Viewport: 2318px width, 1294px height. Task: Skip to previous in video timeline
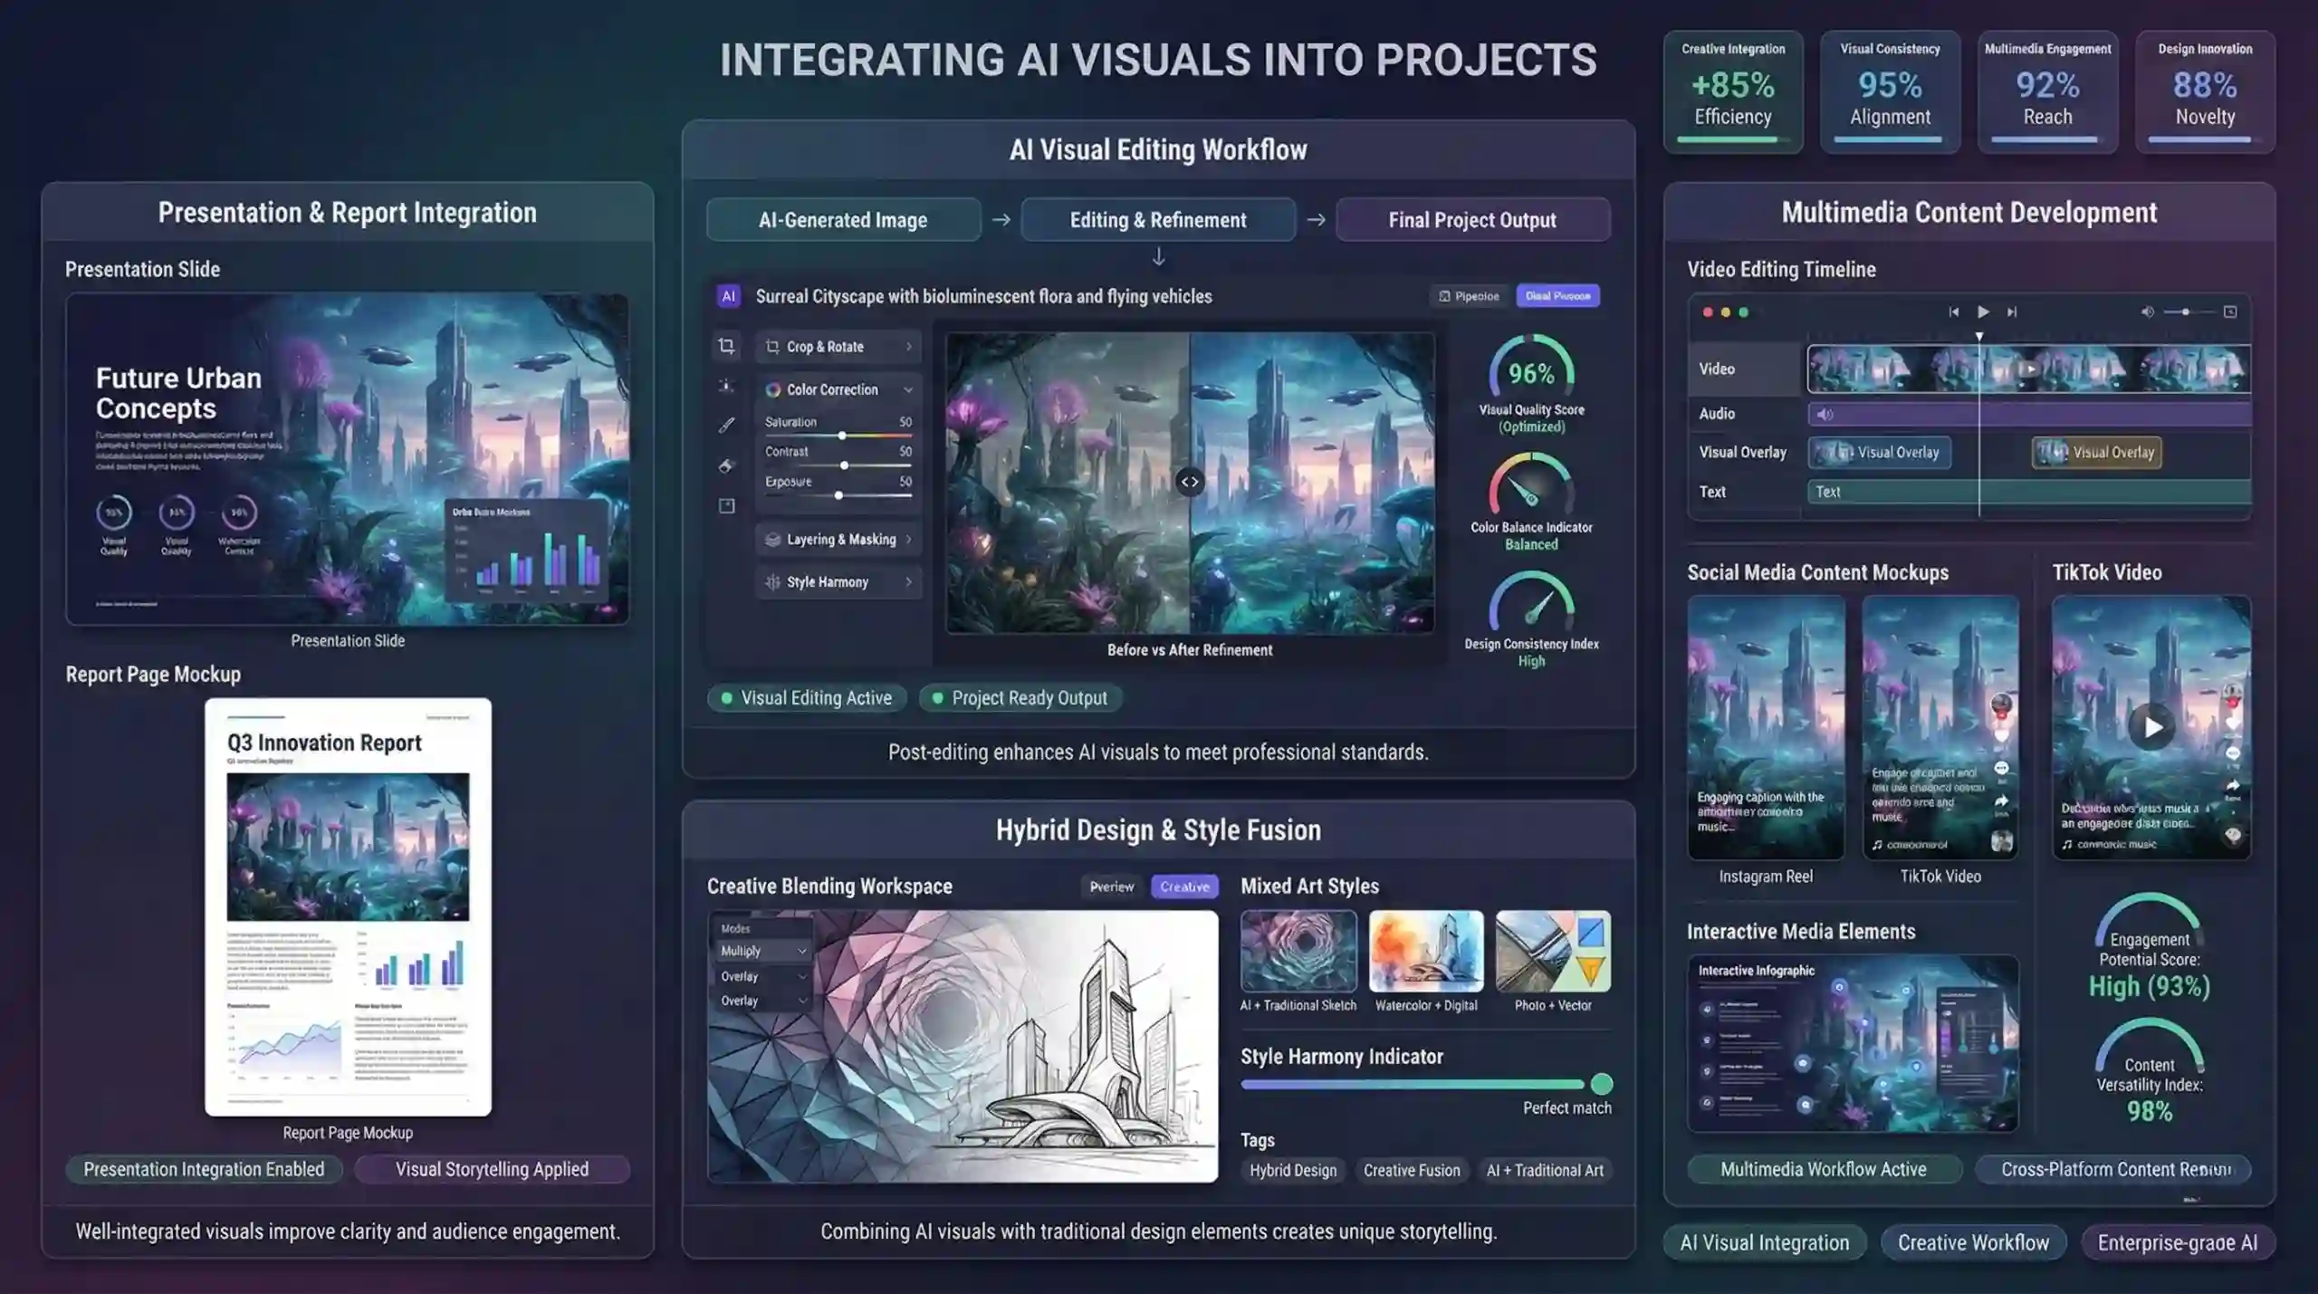[x=1953, y=312]
